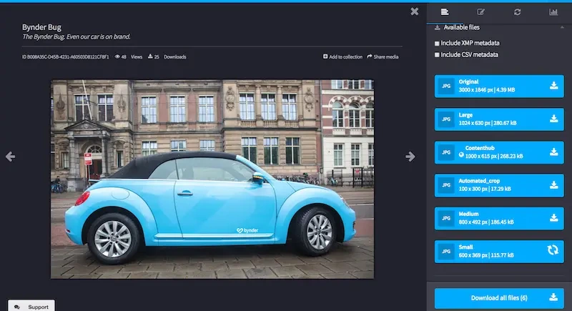
Task: Download the Medium 800 x 492 version
Action: click(x=553, y=218)
